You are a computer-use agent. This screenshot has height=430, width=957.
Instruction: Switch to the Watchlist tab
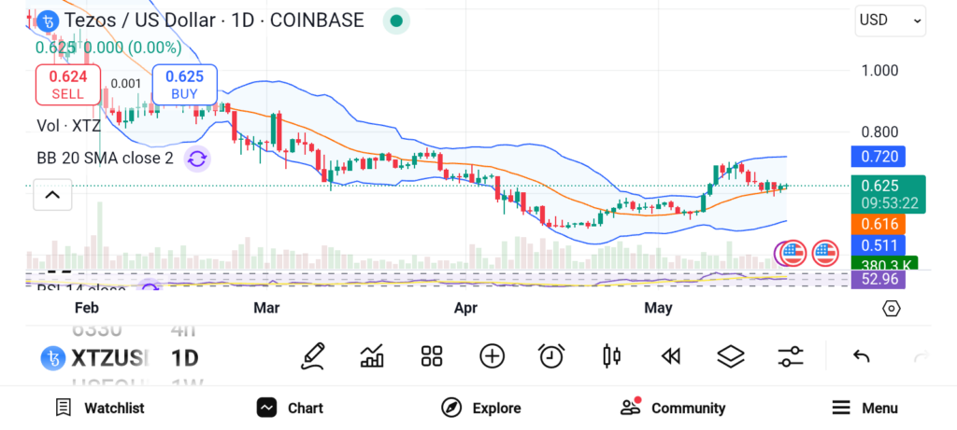coord(99,408)
